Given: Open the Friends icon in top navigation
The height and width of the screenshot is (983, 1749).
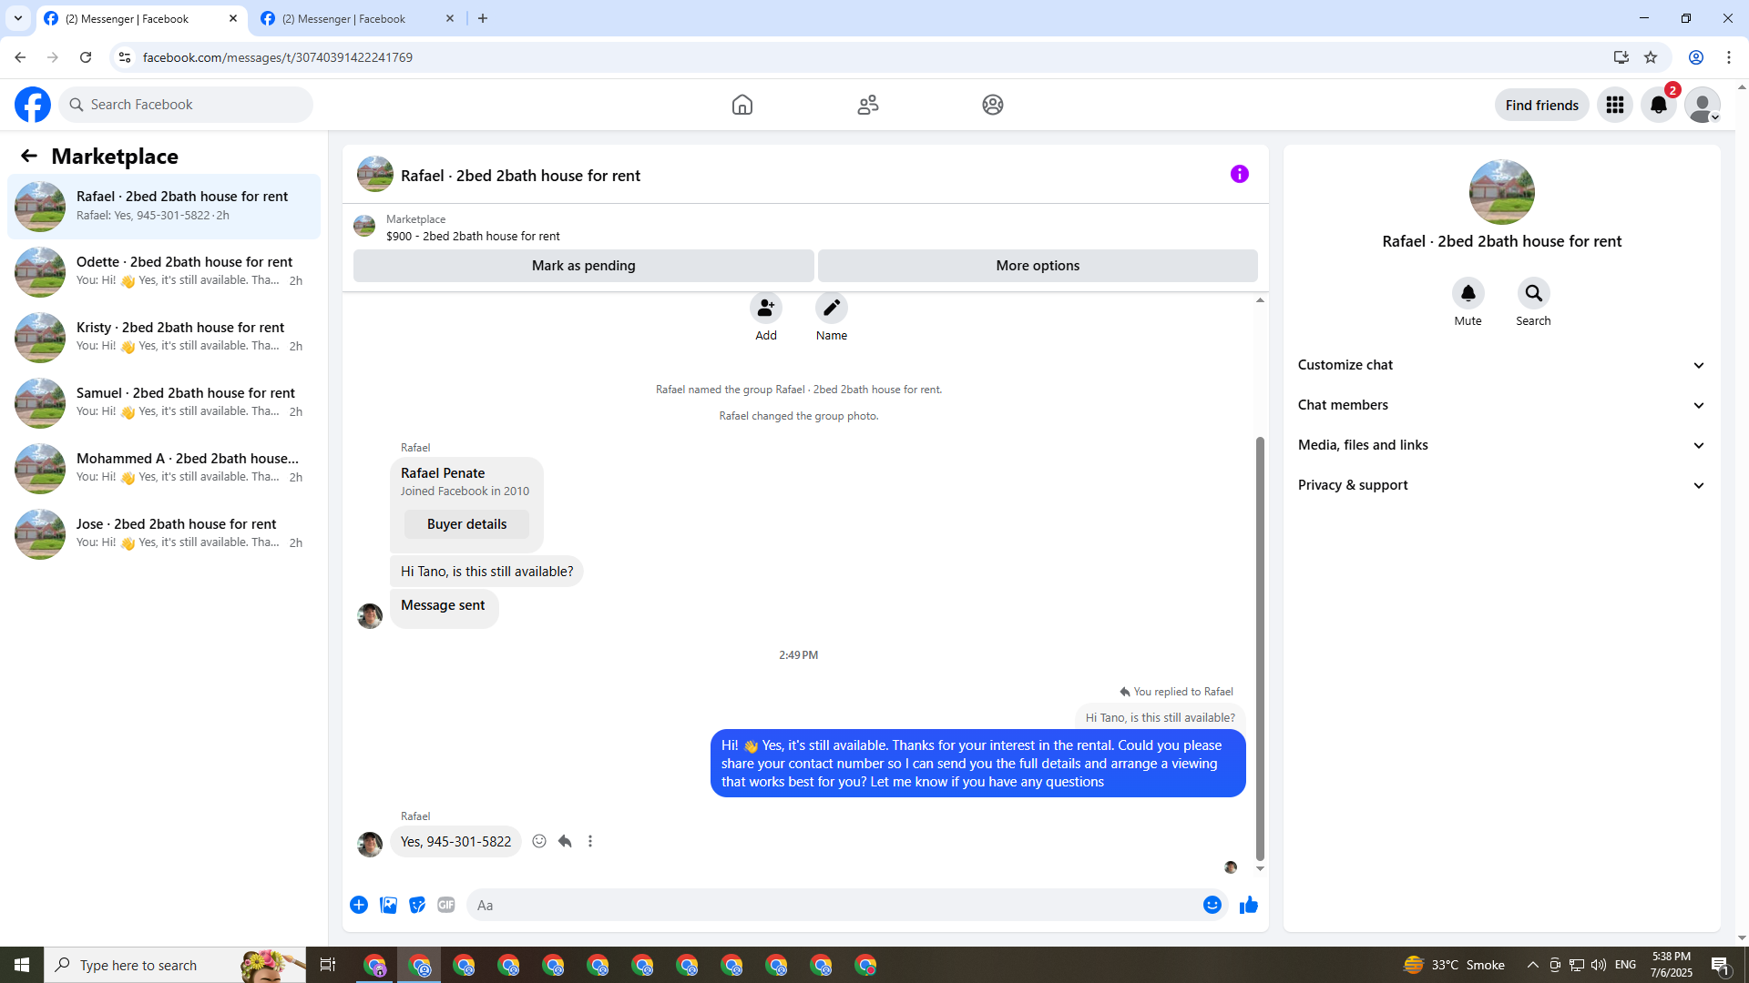Looking at the screenshot, I should coord(868,105).
